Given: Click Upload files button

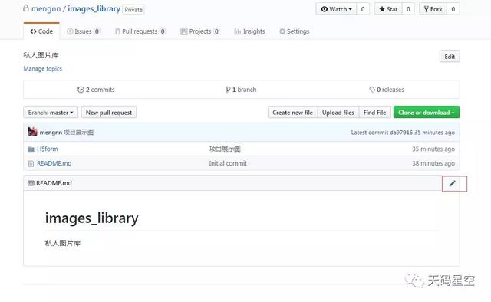Looking at the screenshot, I should click(x=338, y=113).
